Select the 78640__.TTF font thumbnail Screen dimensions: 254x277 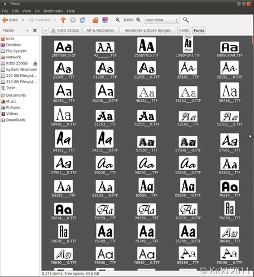[230, 232]
